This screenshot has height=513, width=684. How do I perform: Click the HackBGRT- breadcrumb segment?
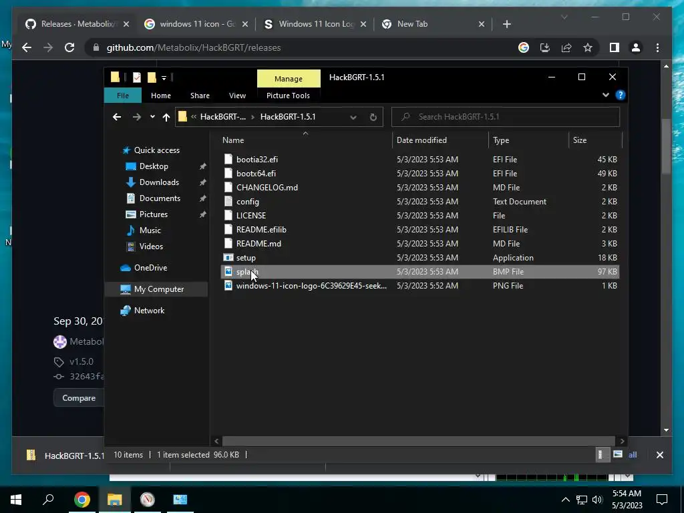(223, 117)
